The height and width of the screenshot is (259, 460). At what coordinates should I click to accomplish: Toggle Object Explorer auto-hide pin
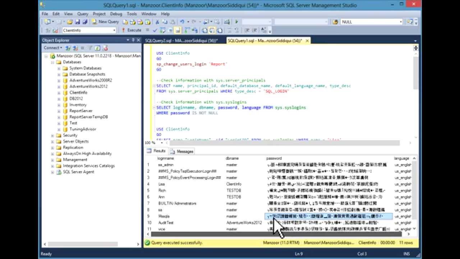point(133,40)
